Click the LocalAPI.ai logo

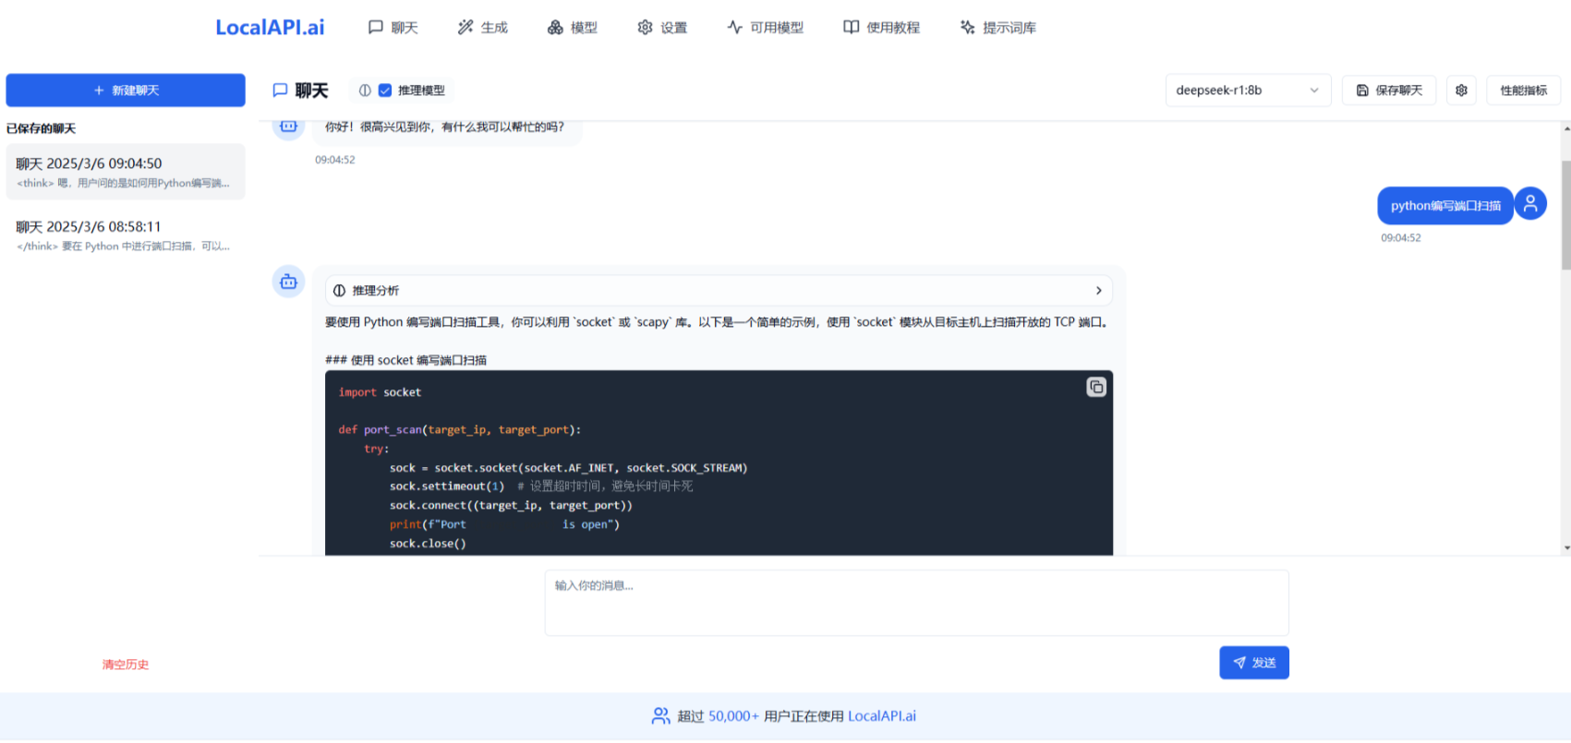tap(270, 28)
